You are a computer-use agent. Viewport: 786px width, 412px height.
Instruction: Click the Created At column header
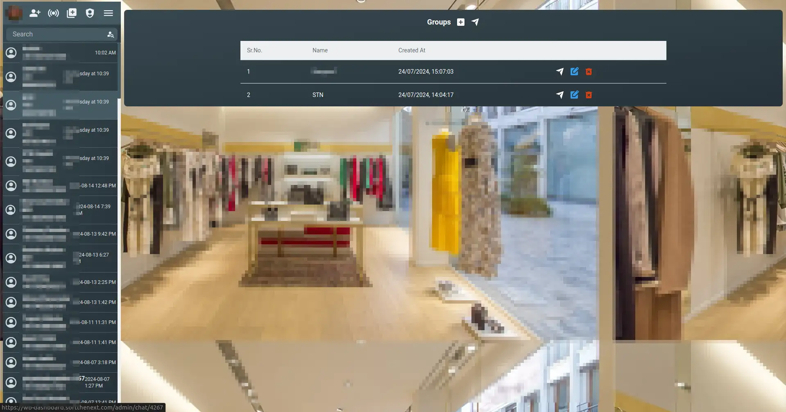click(x=412, y=50)
